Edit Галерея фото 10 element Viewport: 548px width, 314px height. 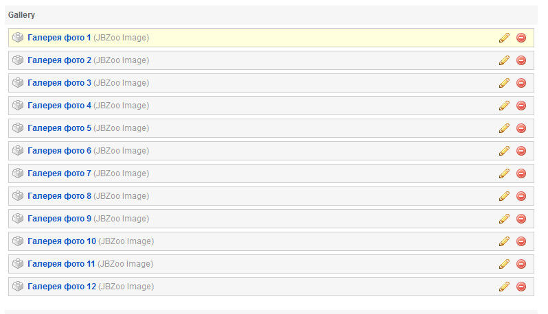(x=504, y=241)
